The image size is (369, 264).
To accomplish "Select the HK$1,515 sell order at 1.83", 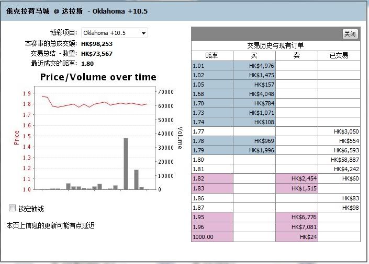I will (296, 188).
